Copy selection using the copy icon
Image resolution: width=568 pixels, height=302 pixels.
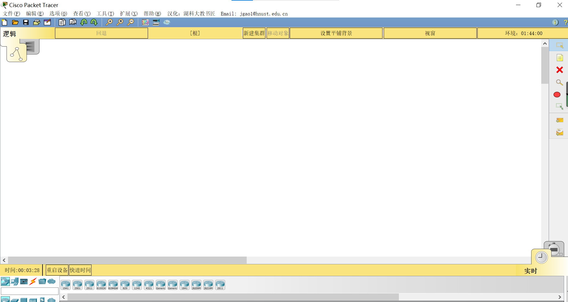point(62,22)
